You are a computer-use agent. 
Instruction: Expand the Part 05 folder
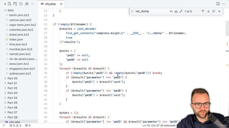point(5,103)
